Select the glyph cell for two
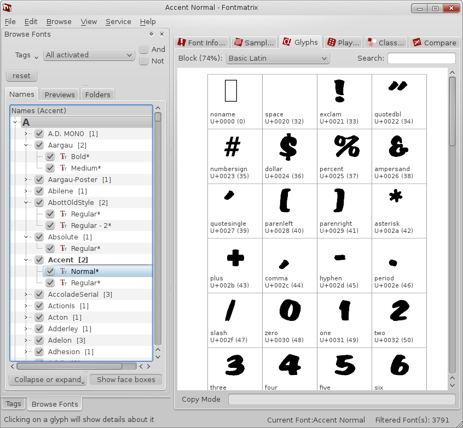Viewport: 463px width, 428px height. pyautogui.click(x=399, y=320)
